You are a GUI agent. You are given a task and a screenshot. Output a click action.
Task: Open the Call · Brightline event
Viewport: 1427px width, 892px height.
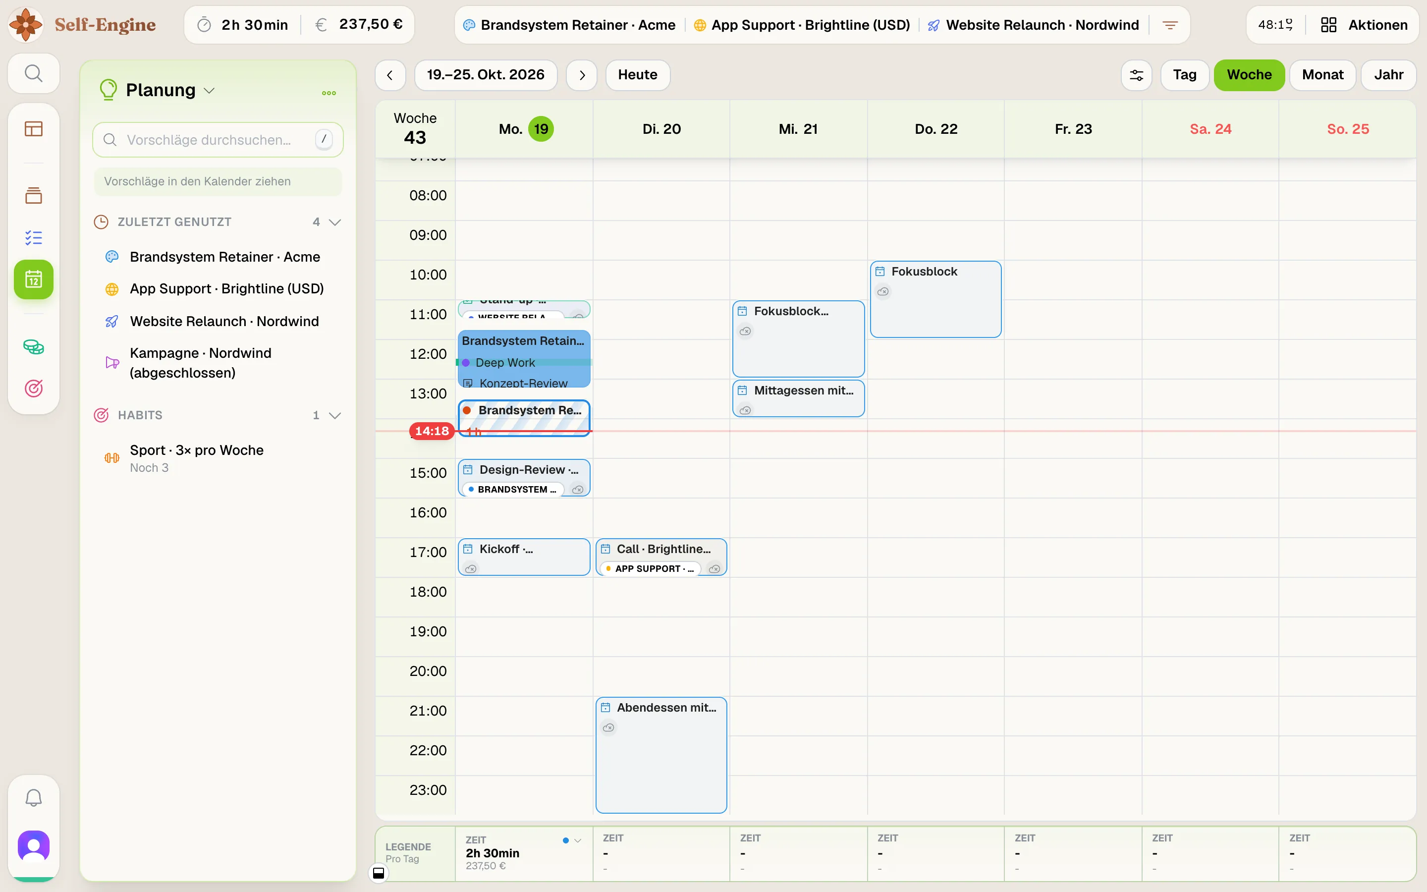661,557
